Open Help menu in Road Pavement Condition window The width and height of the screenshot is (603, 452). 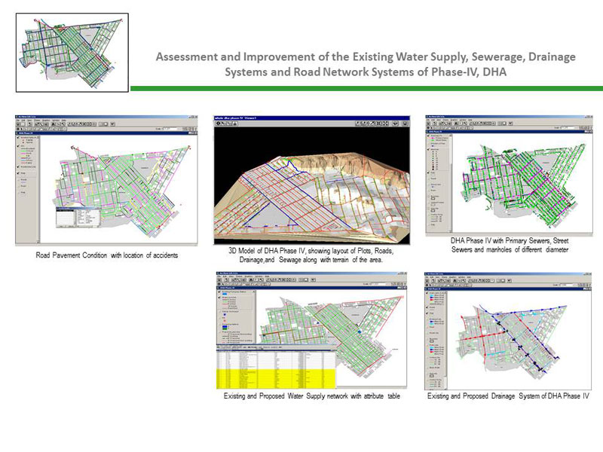(x=64, y=121)
